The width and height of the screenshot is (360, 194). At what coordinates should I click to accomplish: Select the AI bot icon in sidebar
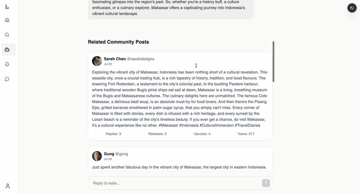[x=7, y=50]
